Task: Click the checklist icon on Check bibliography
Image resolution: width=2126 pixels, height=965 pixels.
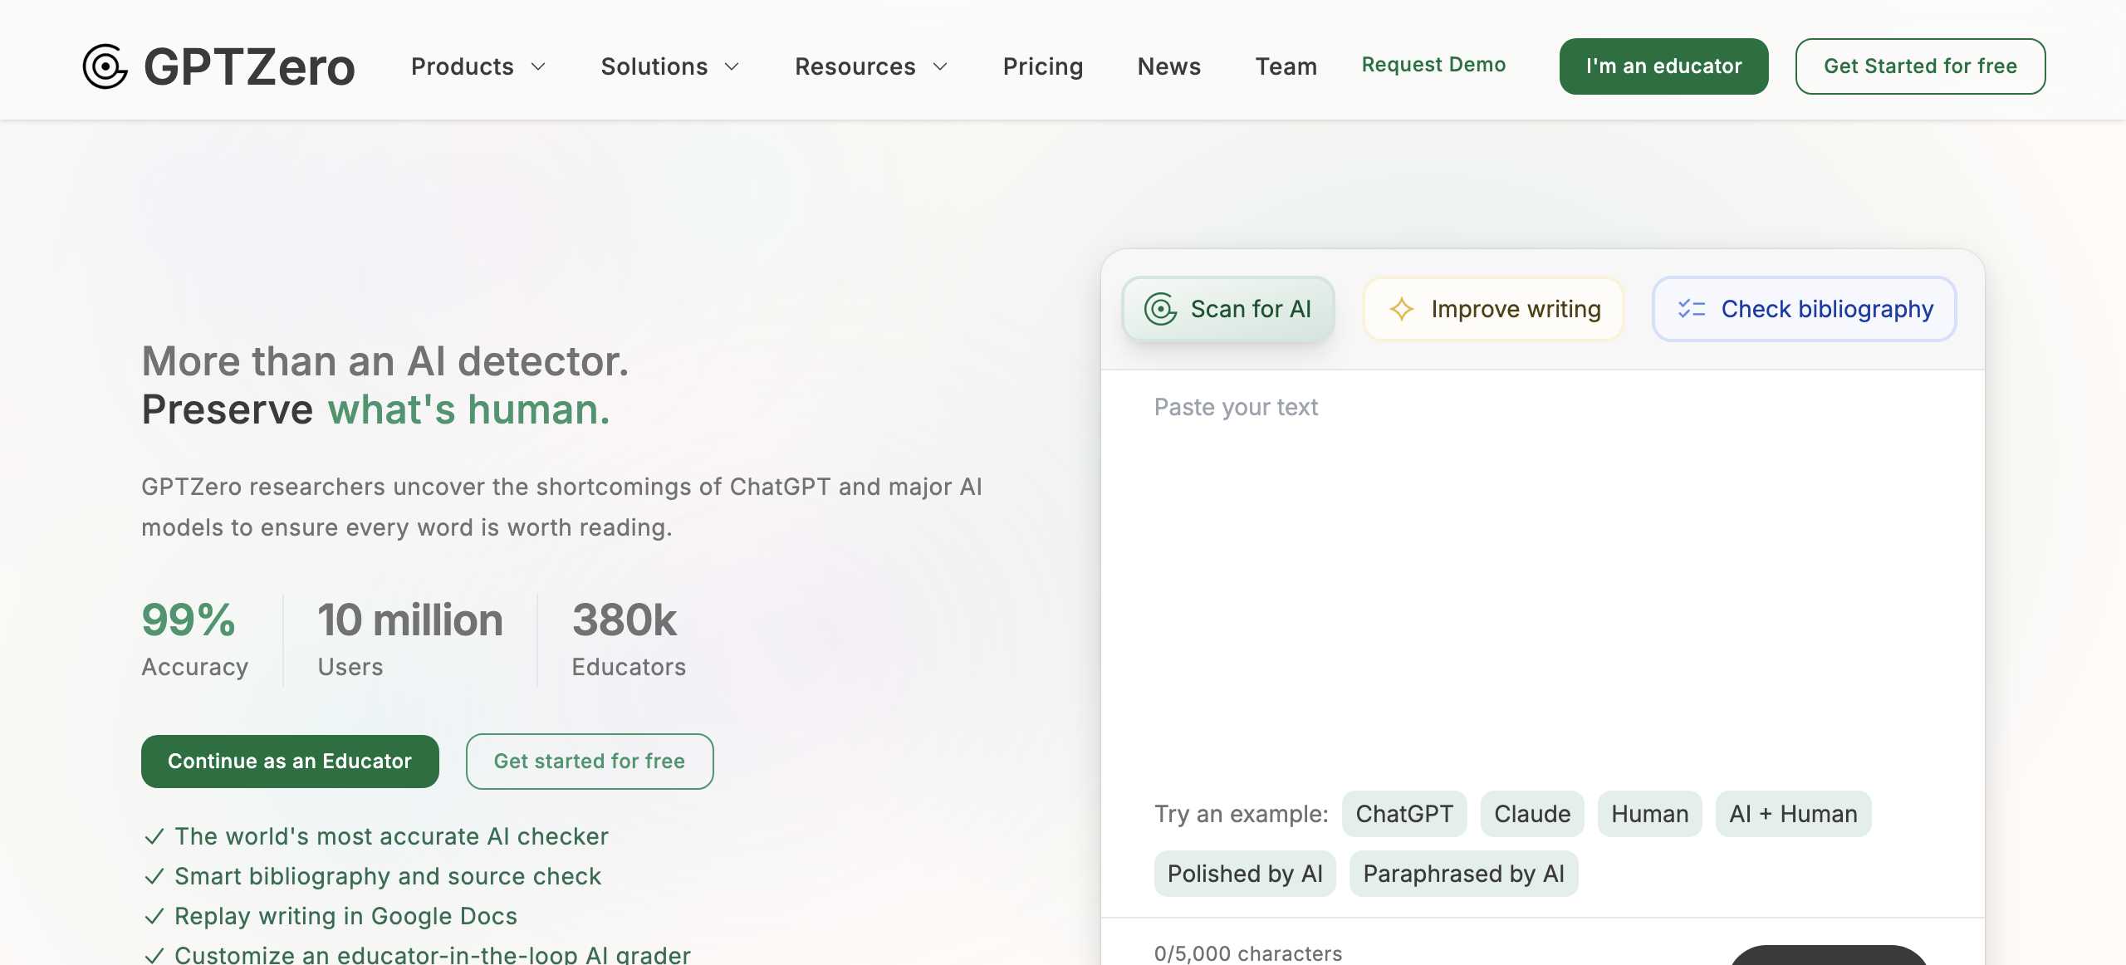Action: pyautogui.click(x=1691, y=309)
